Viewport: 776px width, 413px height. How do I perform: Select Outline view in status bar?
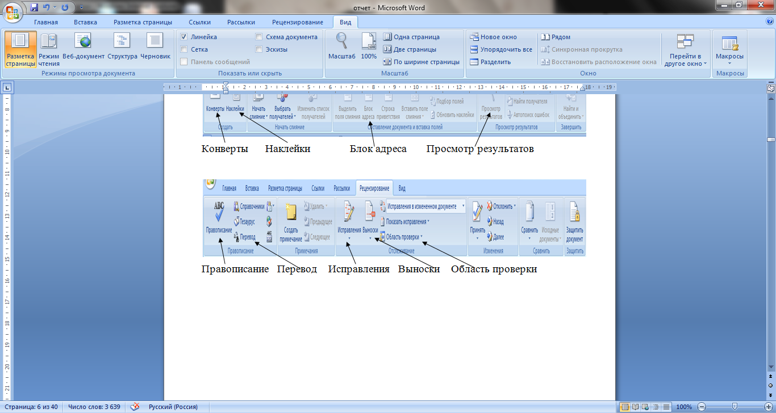[656, 407]
